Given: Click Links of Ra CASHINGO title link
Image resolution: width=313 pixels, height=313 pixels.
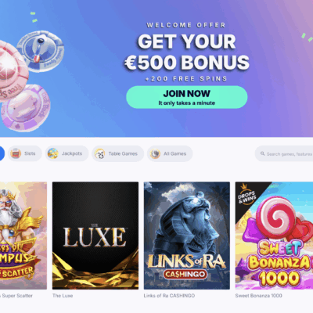Looking at the screenshot, I should (x=169, y=296).
